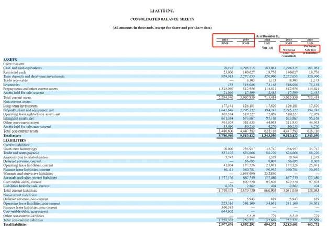Select 'Finance lease liabilities, current' label

tap(27, 170)
